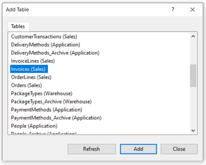206x165 pixels.
Task: Click the Close button
Action: (x=179, y=149)
